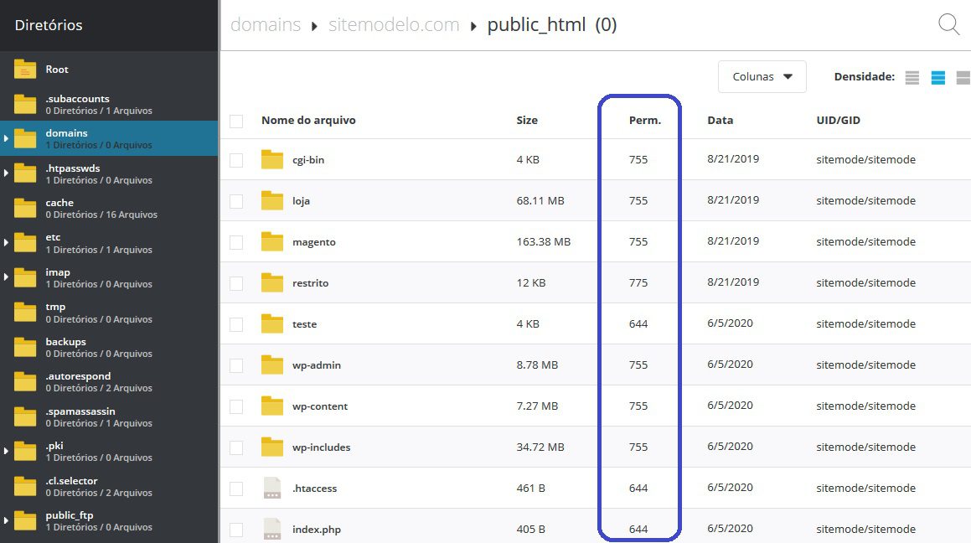Check the wp-content row checkbox

pyautogui.click(x=236, y=406)
